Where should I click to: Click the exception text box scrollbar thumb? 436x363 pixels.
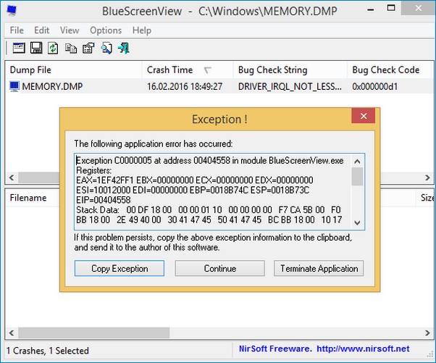(x=357, y=176)
